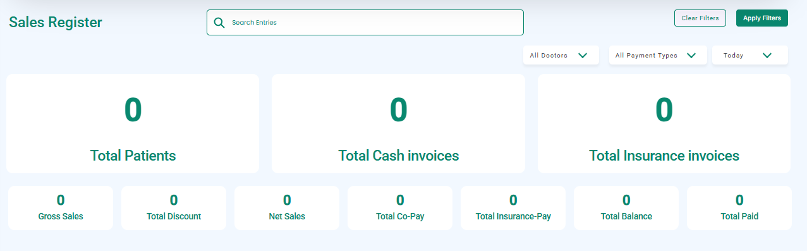Click the Apply Filters button

(x=762, y=18)
